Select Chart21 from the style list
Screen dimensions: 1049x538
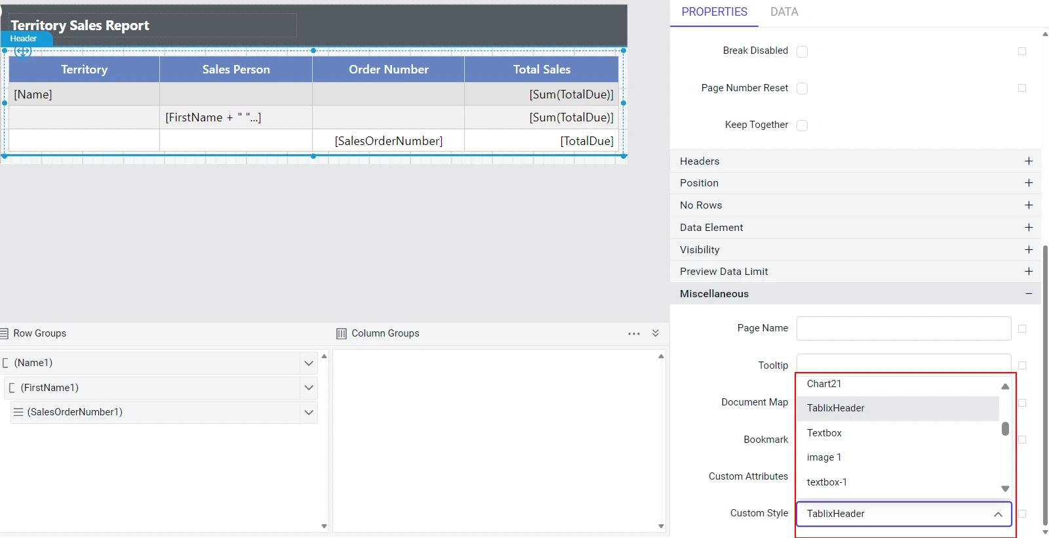(898, 384)
